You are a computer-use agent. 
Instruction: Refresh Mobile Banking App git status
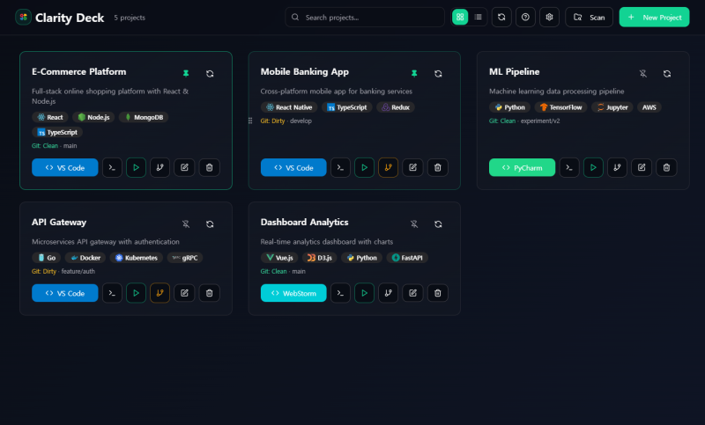point(438,74)
